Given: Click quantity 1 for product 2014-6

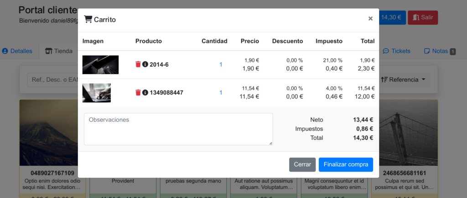Looking at the screenshot, I should click(x=221, y=65).
